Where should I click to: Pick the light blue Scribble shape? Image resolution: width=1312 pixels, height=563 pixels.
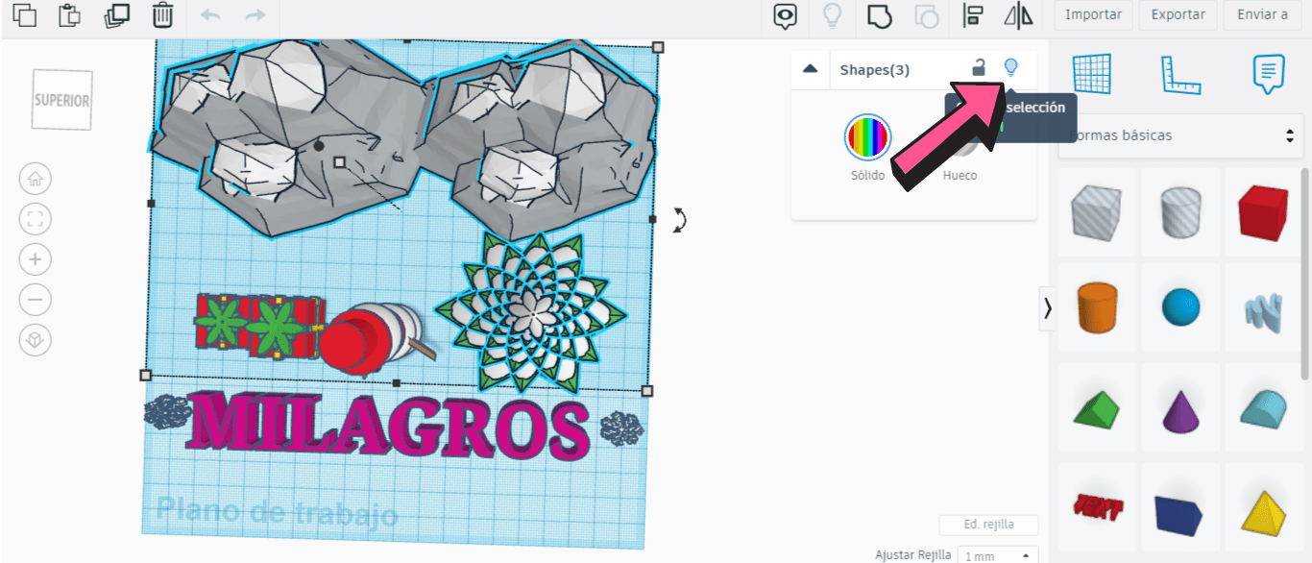[x=1263, y=311]
